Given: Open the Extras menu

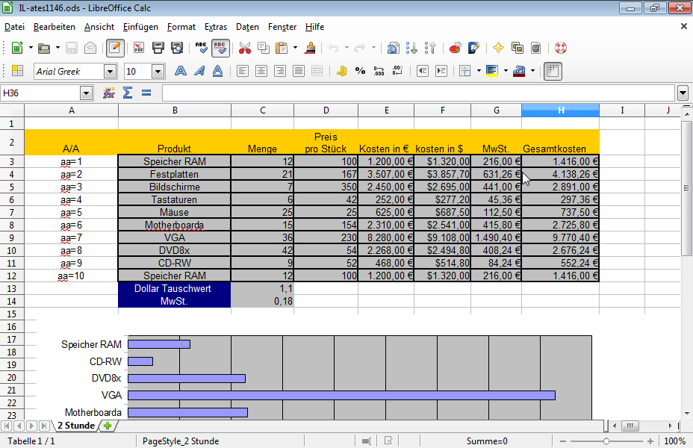Looking at the screenshot, I should 216,27.
